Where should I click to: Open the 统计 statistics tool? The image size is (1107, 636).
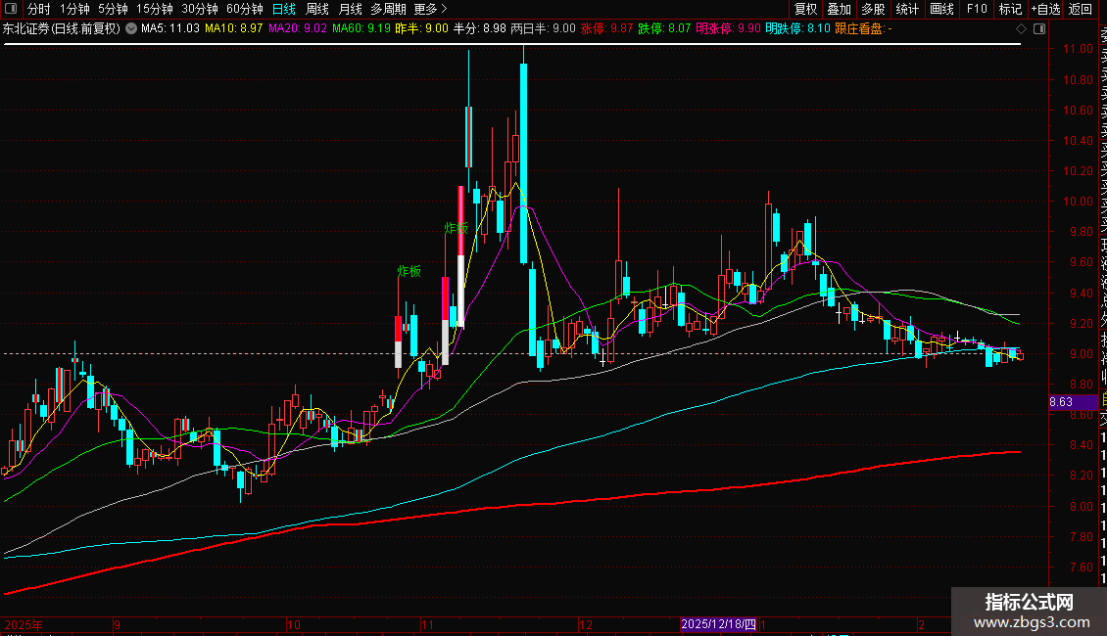pyautogui.click(x=907, y=9)
